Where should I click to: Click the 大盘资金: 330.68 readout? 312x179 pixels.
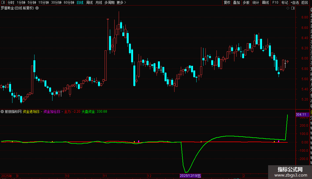coord(94,112)
